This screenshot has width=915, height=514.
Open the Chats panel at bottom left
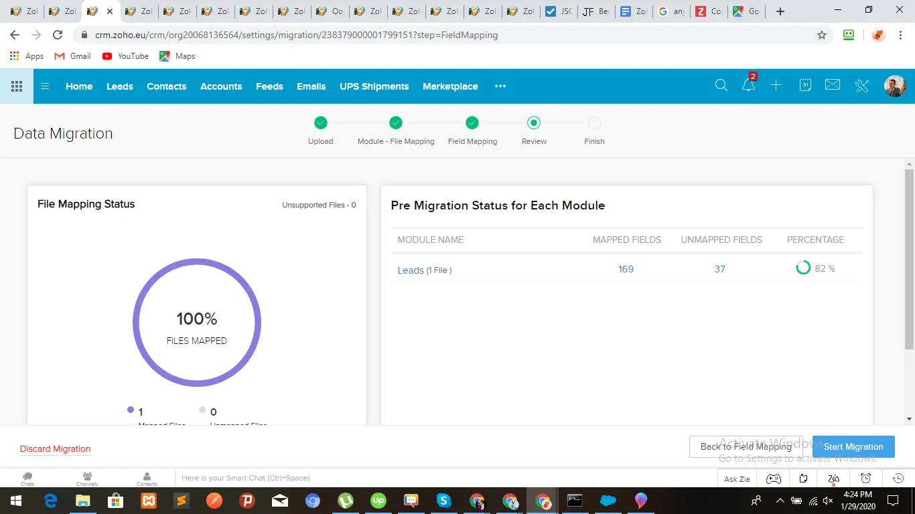(27, 478)
